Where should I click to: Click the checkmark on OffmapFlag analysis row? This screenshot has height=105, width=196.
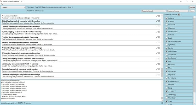[157, 53]
